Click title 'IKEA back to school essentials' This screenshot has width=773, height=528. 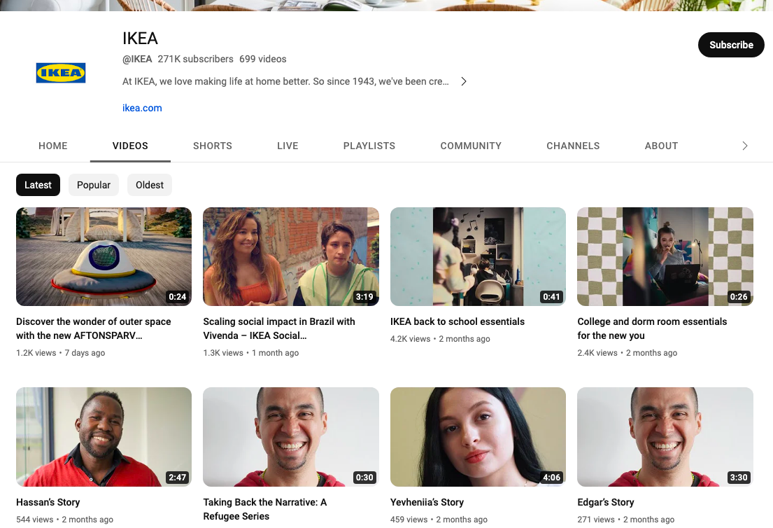(458, 321)
